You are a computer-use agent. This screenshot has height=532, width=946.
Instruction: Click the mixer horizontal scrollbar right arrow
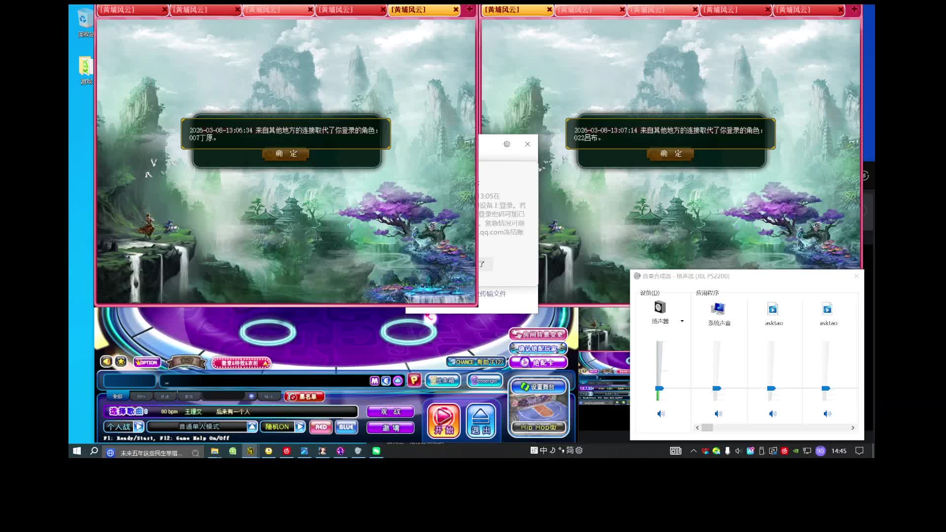pyautogui.click(x=853, y=428)
